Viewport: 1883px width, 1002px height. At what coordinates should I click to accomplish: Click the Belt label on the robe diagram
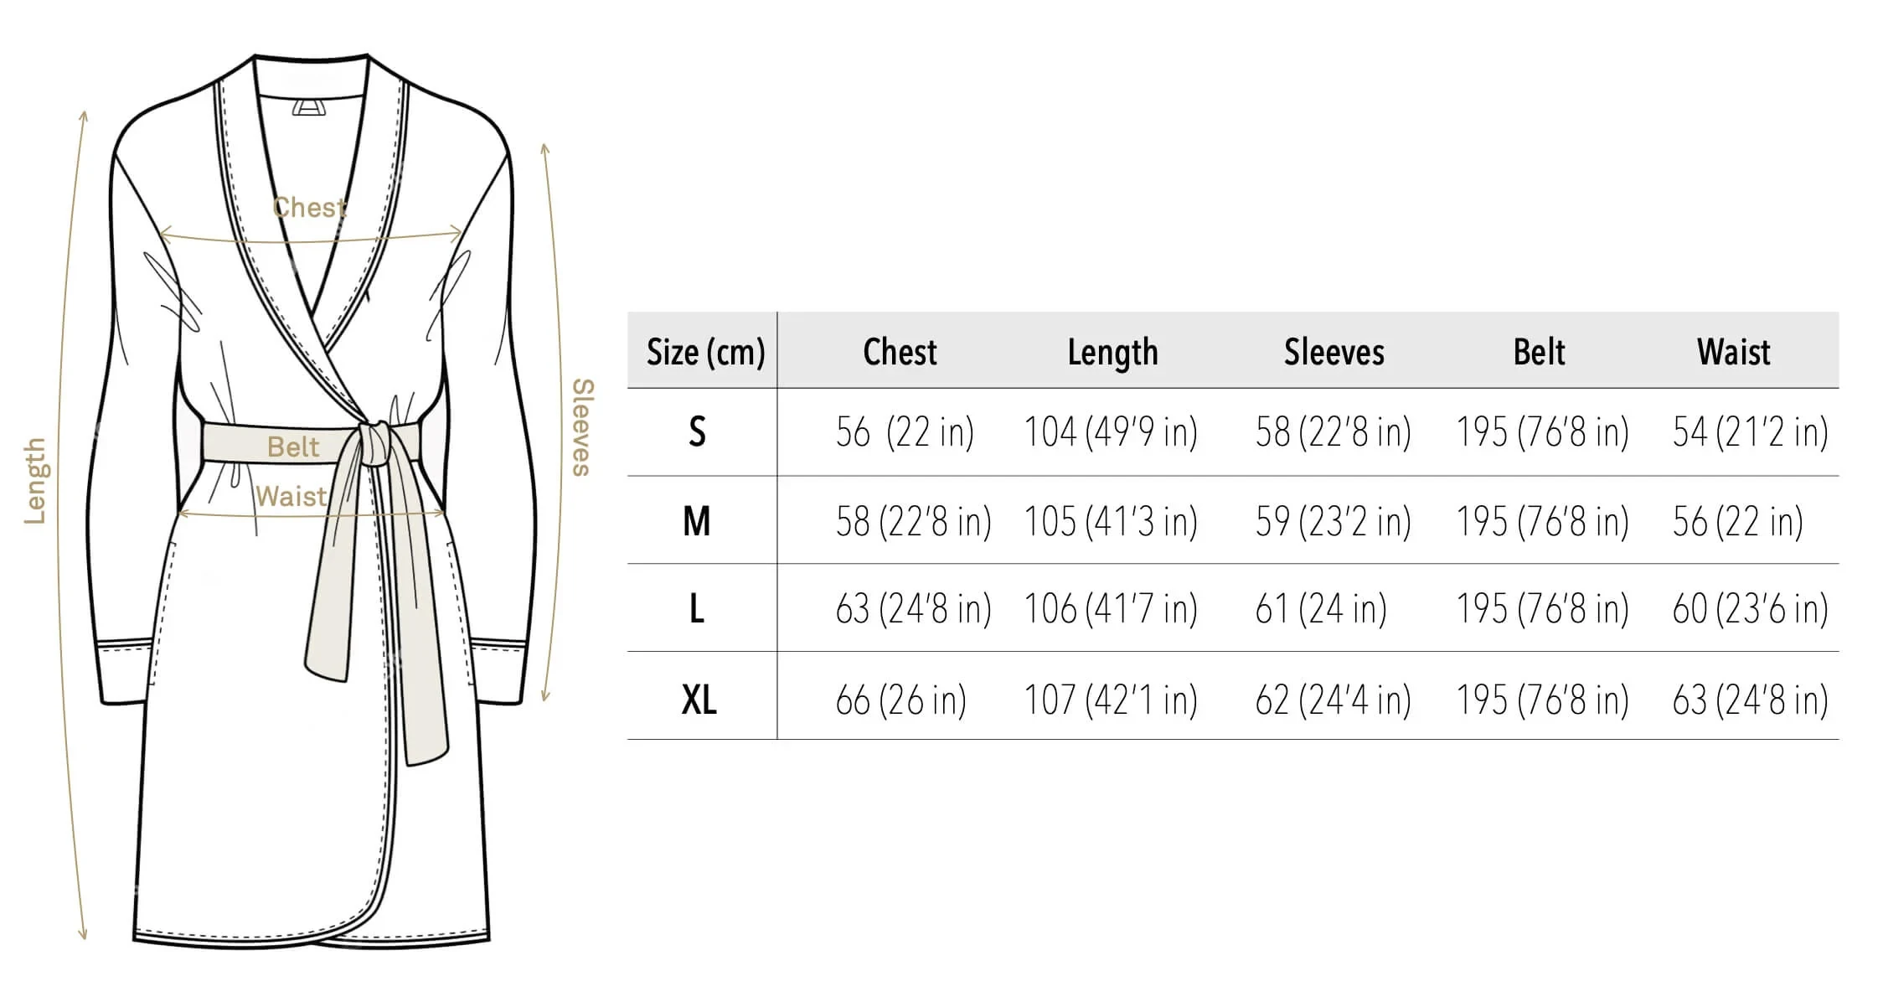293,447
